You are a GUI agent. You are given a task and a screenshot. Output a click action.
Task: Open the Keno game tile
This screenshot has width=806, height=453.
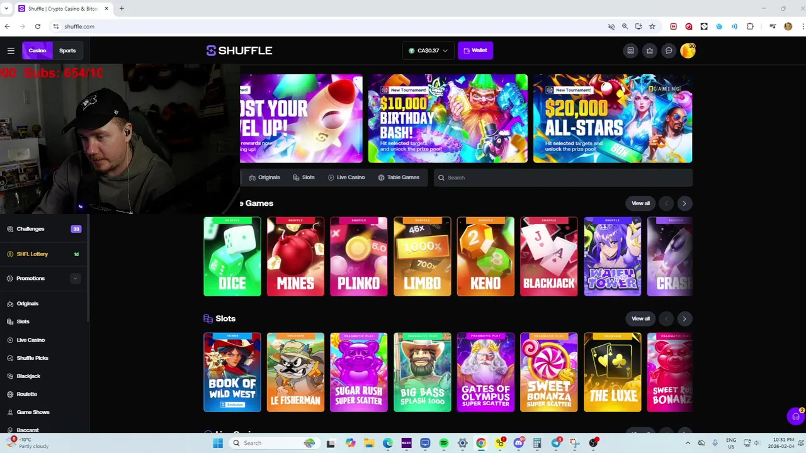(485, 257)
